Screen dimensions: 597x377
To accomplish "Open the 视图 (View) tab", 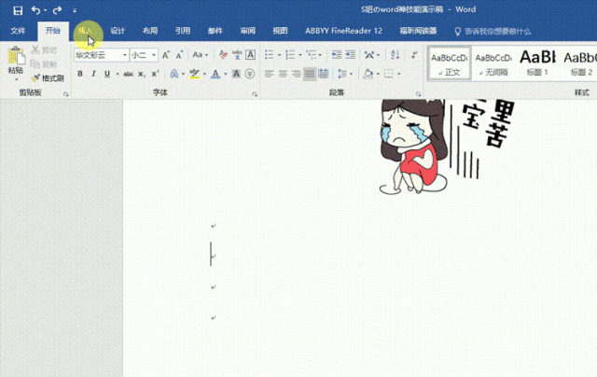I will pos(280,31).
